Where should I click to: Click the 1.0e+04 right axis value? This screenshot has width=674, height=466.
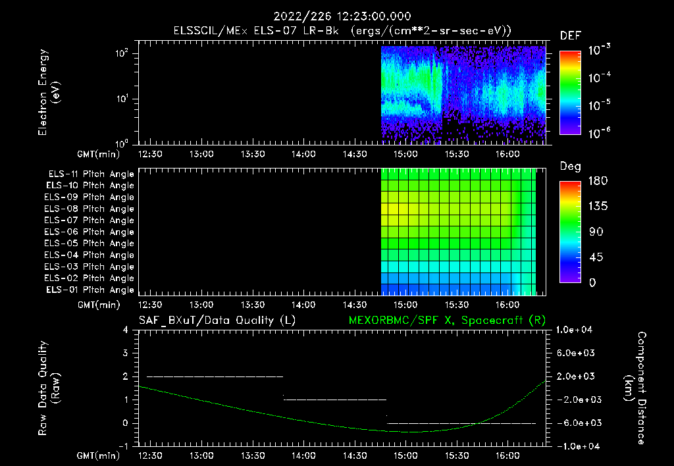click(574, 330)
